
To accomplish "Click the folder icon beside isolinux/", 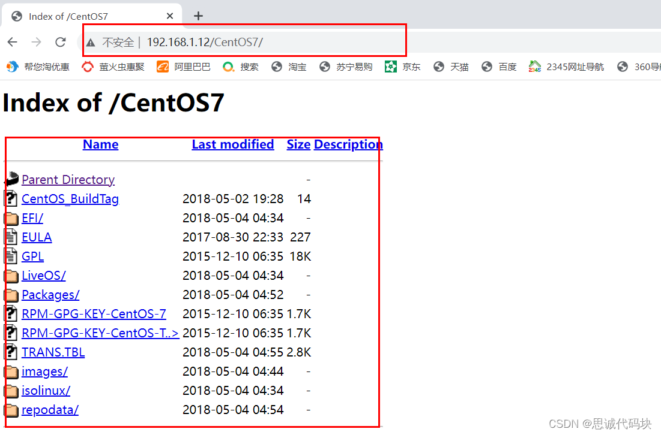I will (x=12, y=391).
